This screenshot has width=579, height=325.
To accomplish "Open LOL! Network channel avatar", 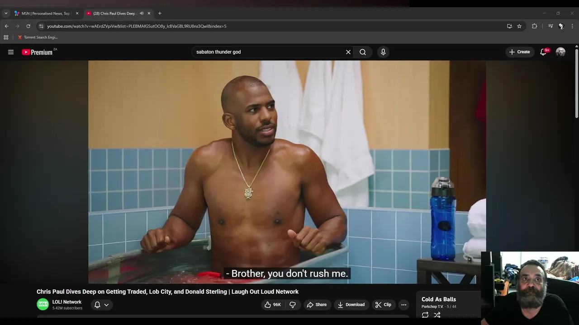I will tap(43, 304).
